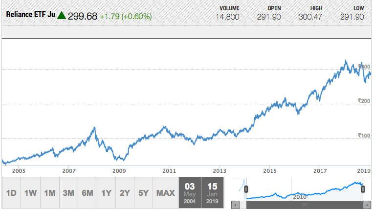Select the 1D time range
Viewport: 374px width, 211px height.
11,192
